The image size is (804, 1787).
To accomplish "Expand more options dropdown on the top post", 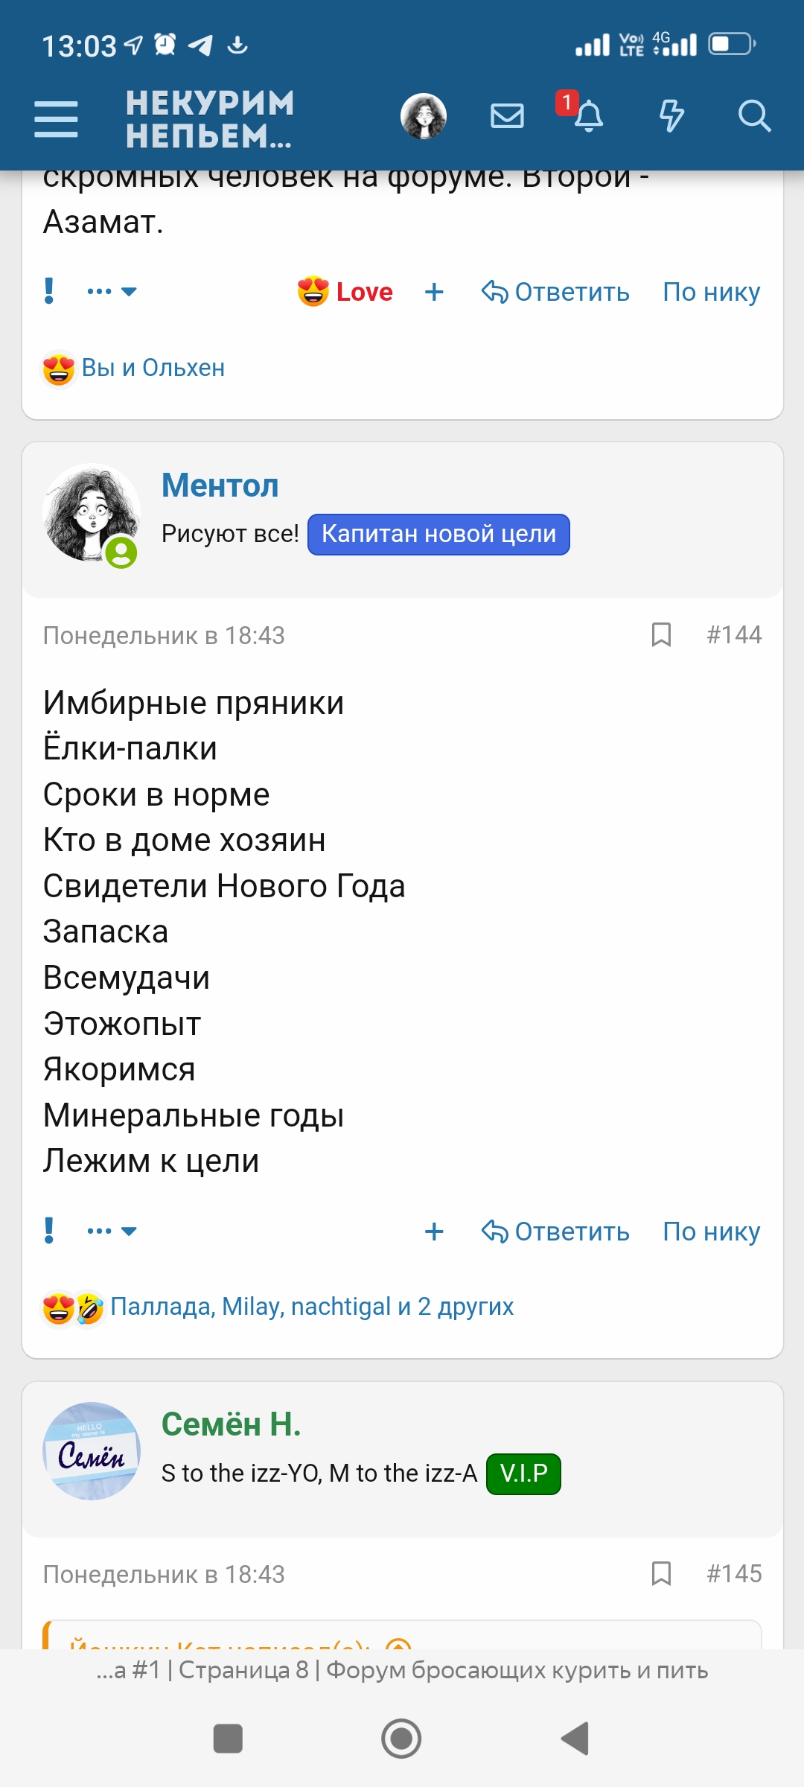I will [x=112, y=292].
